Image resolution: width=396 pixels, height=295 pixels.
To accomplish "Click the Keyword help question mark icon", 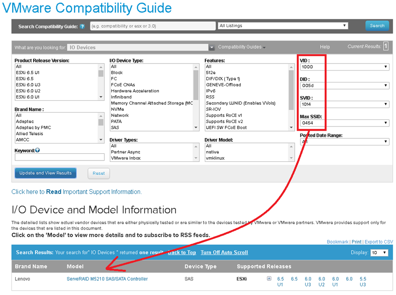I will pyautogui.click(x=37, y=150).
